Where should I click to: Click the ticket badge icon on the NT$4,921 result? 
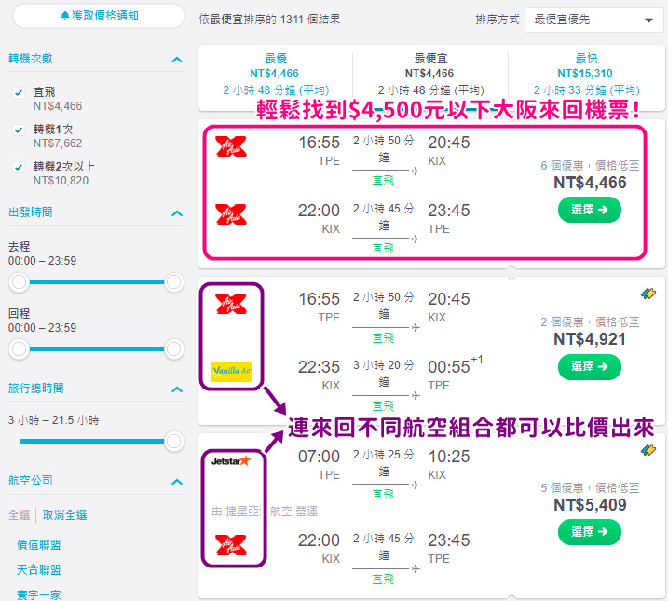coord(648,294)
